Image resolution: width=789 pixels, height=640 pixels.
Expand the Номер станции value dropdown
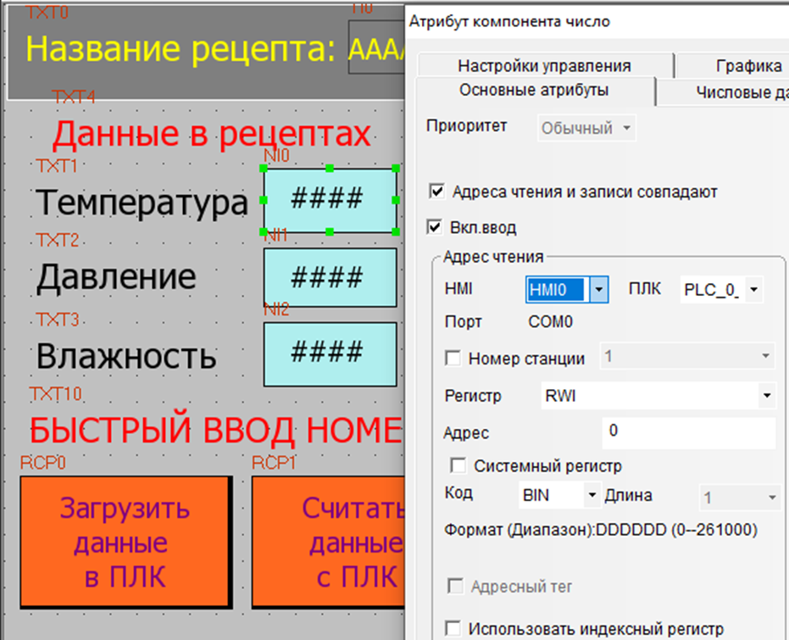[766, 359]
